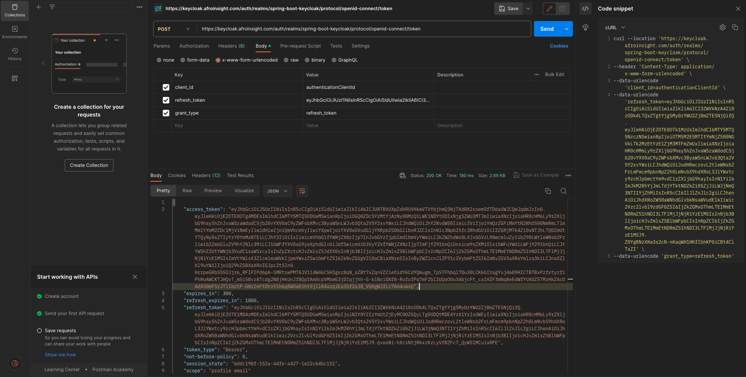Click the edit pencil icon next to Save

(550, 9)
